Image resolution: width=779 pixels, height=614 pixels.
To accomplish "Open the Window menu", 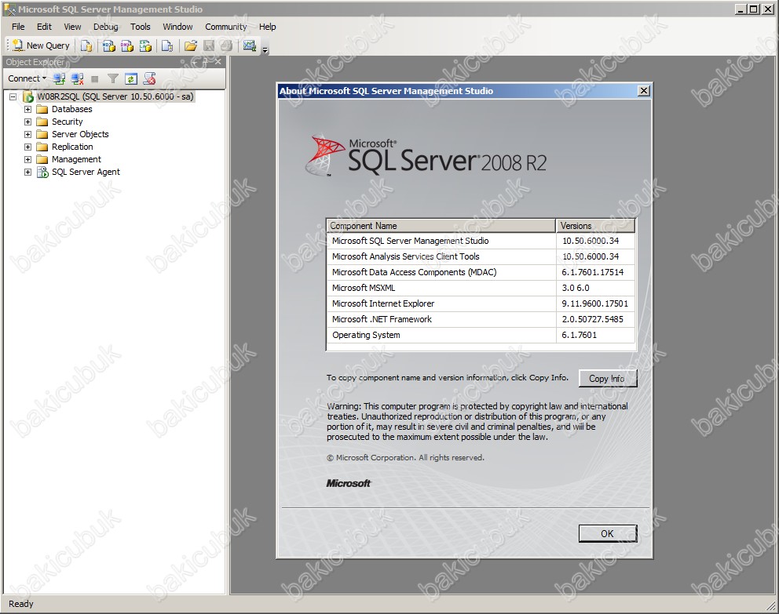I will (177, 27).
